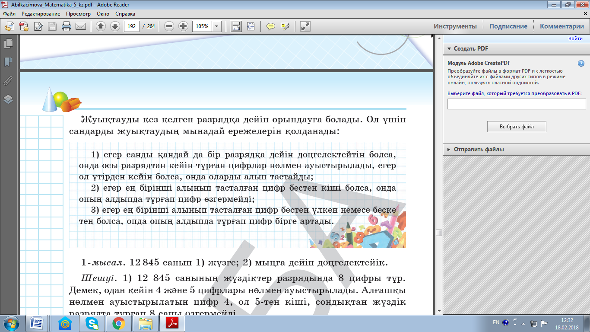
Task: Click the help question mark tray icon
Action: [x=505, y=323]
